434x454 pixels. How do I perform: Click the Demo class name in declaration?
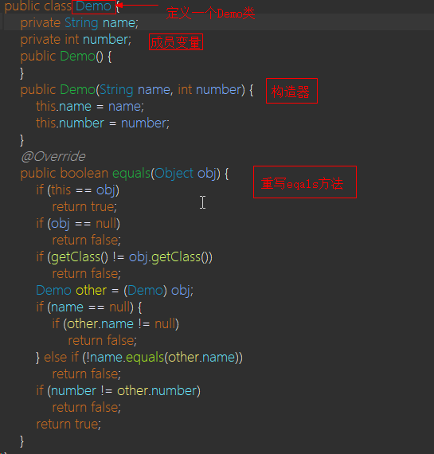[94, 6]
